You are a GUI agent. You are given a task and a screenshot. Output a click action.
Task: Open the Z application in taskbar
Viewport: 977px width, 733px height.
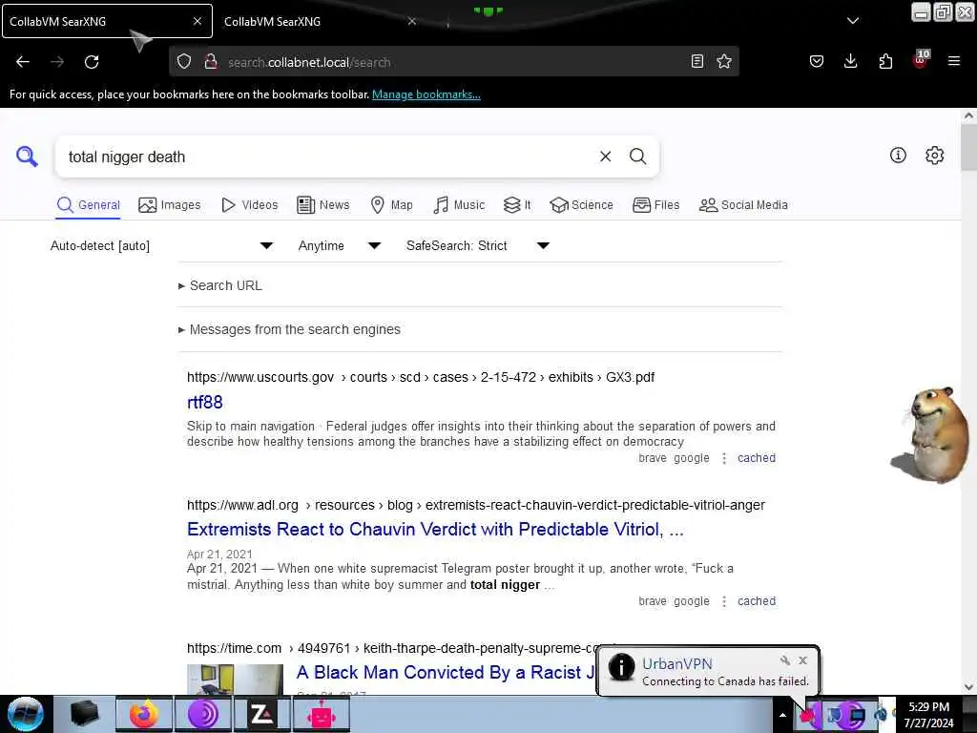[x=261, y=714]
